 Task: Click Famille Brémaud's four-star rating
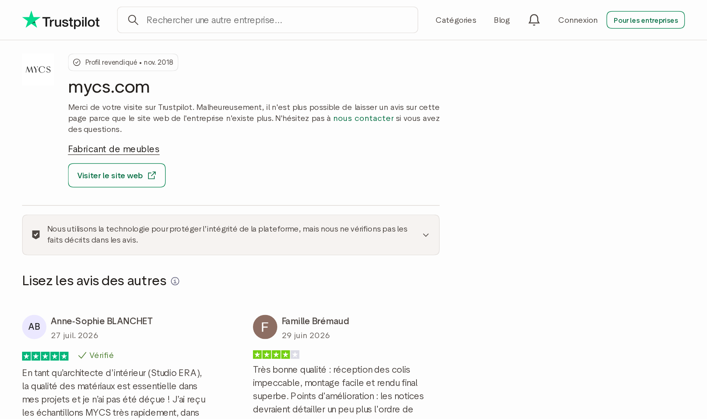[x=276, y=355]
